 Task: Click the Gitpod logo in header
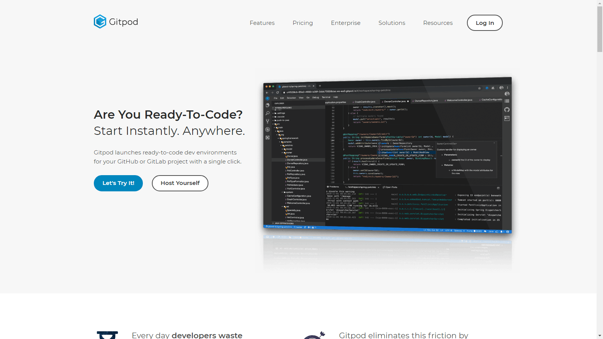pos(116,22)
